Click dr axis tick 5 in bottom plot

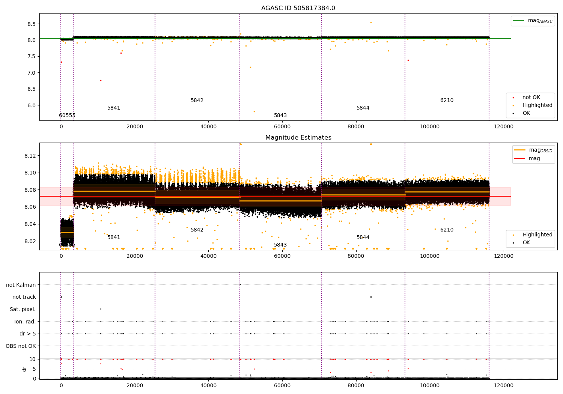(x=34, y=369)
